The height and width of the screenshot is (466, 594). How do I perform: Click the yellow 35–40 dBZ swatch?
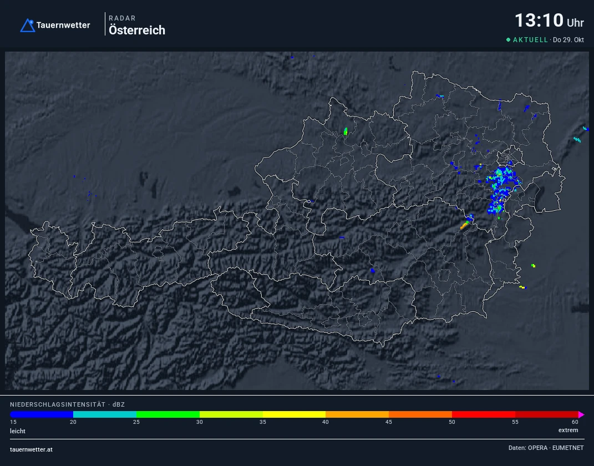coord(294,414)
